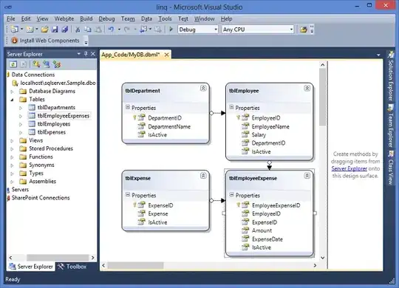Click the Refresh icon in Server Explorer
Screen dimensions: 399x288
[x=13, y=64]
